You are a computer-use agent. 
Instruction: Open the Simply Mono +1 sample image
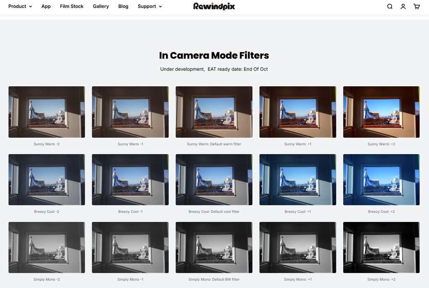[298, 247]
